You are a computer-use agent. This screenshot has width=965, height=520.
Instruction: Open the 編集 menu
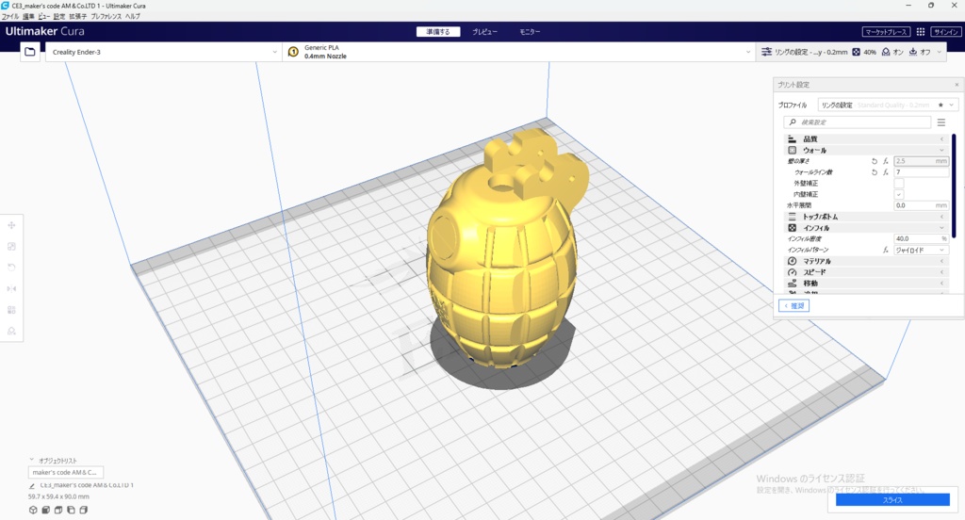(x=28, y=17)
